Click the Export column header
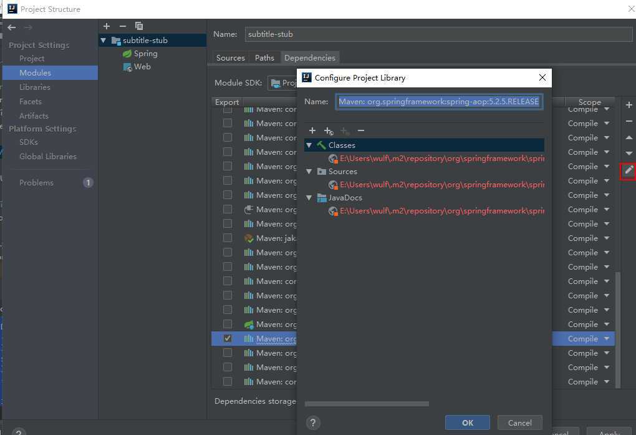 click(x=227, y=102)
